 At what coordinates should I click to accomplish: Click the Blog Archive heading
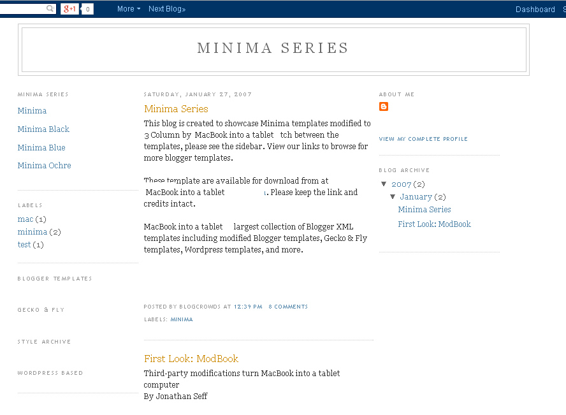[x=404, y=170]
